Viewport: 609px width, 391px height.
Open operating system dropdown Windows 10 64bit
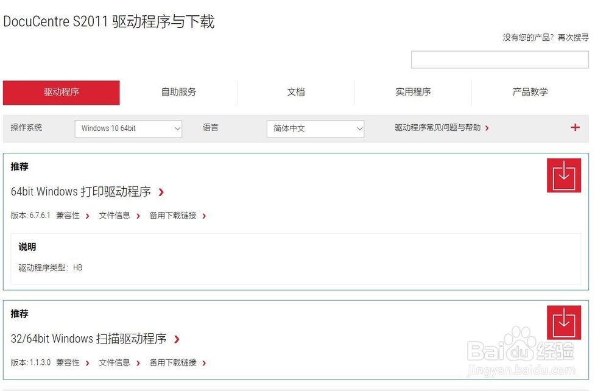[128, 129]
